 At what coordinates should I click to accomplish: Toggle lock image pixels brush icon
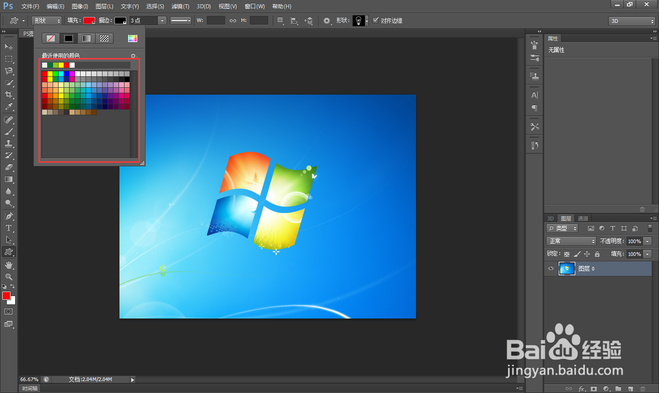(577, 254)
